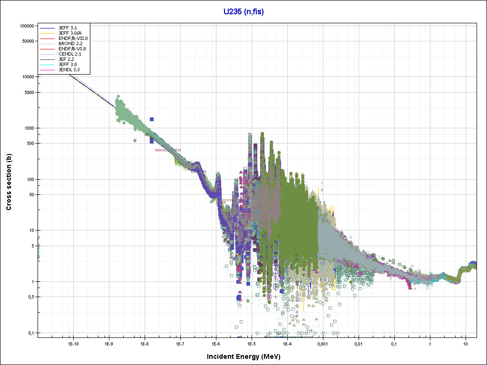Screen dimensions: 487x365
Task: Click the isolated blue square outlier data point
Action: [152, 119]
